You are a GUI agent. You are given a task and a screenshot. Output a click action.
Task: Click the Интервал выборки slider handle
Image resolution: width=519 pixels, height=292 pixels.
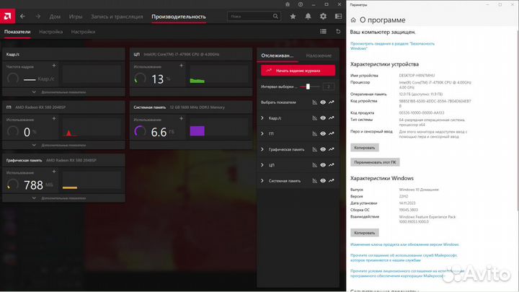(x=308, y=87)
